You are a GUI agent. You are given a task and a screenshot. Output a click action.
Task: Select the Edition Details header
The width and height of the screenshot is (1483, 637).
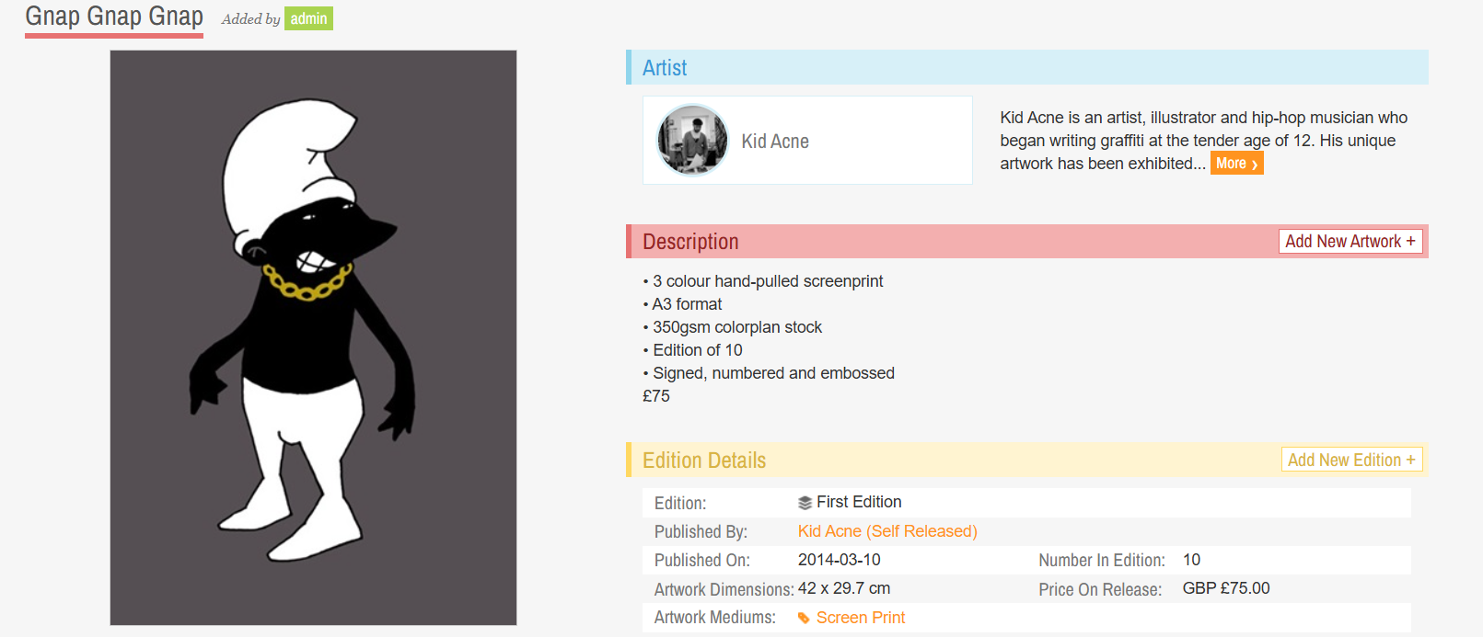(1027, 460)
